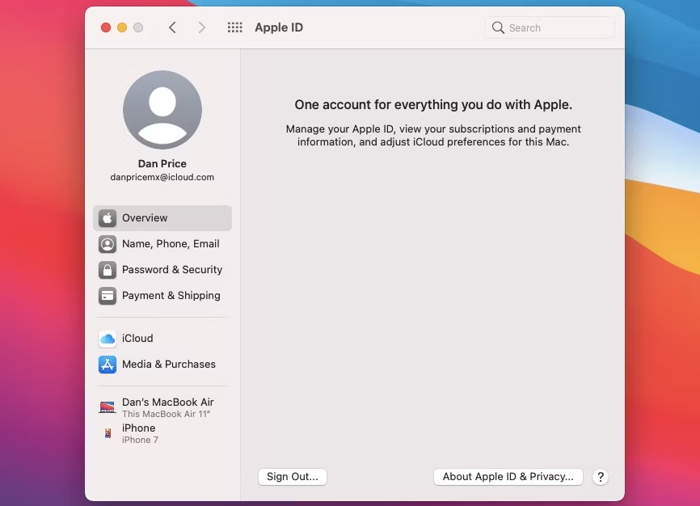The width and height of the screenshot is (700, 506).
Task: Select the iCloud cloud icon
Action: click(108, 338)
